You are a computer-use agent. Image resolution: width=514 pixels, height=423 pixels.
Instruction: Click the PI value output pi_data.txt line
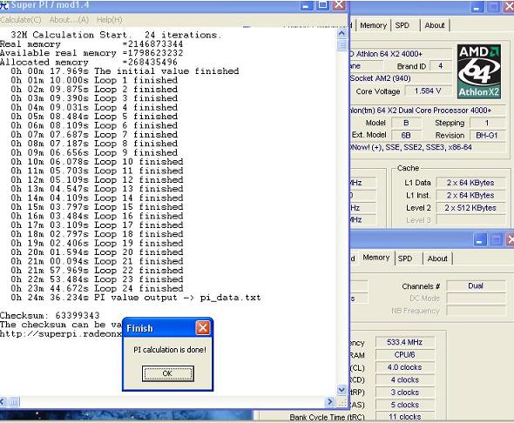point(136,298)
